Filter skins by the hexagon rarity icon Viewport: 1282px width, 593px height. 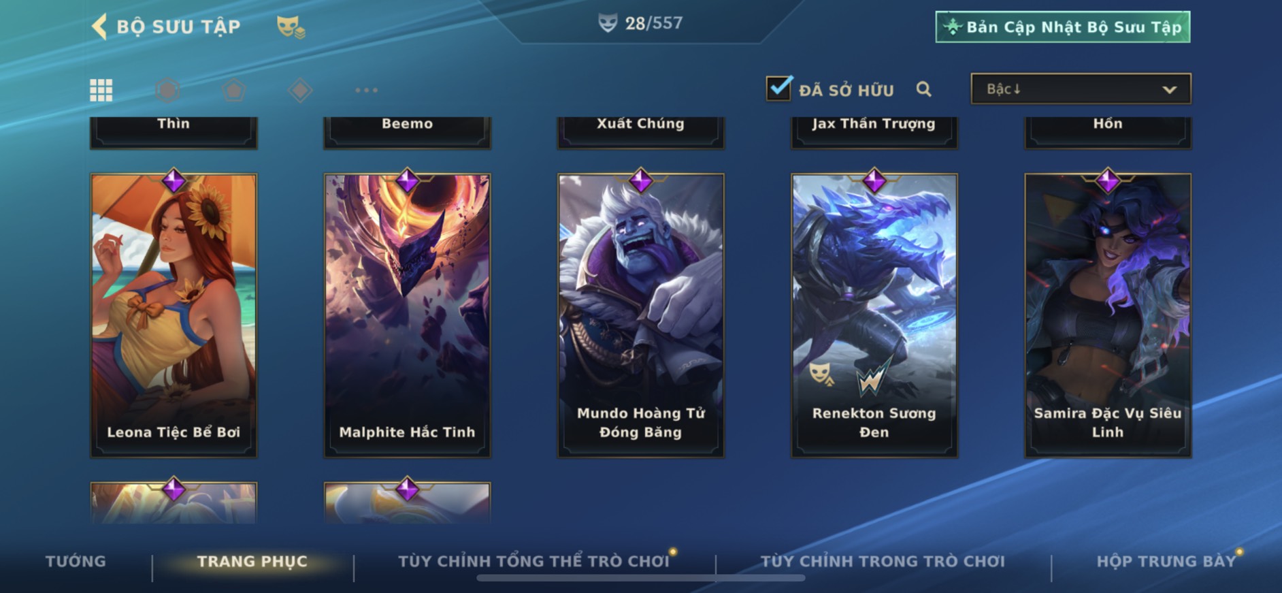pos(167,90)
